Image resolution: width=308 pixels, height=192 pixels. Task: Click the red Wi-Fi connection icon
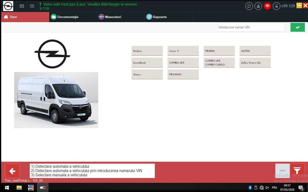[x=267, y=6]
